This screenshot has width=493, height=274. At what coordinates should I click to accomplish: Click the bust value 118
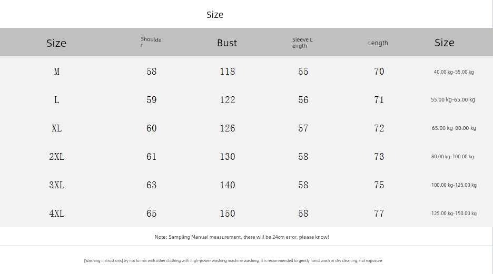coord(227,72)
